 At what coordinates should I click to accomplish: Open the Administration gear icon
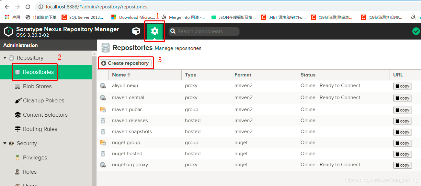(155, 31)
